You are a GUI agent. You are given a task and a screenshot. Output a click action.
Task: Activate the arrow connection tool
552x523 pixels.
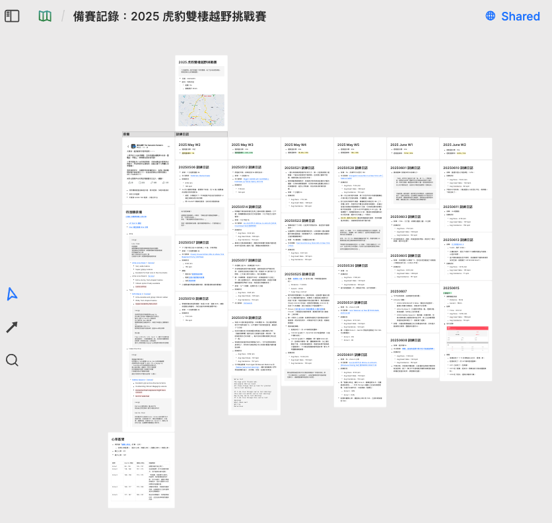(x=12, y=327)
